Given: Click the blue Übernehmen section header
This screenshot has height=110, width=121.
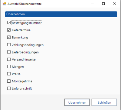Looking at the screenshot, I should 61,14.
